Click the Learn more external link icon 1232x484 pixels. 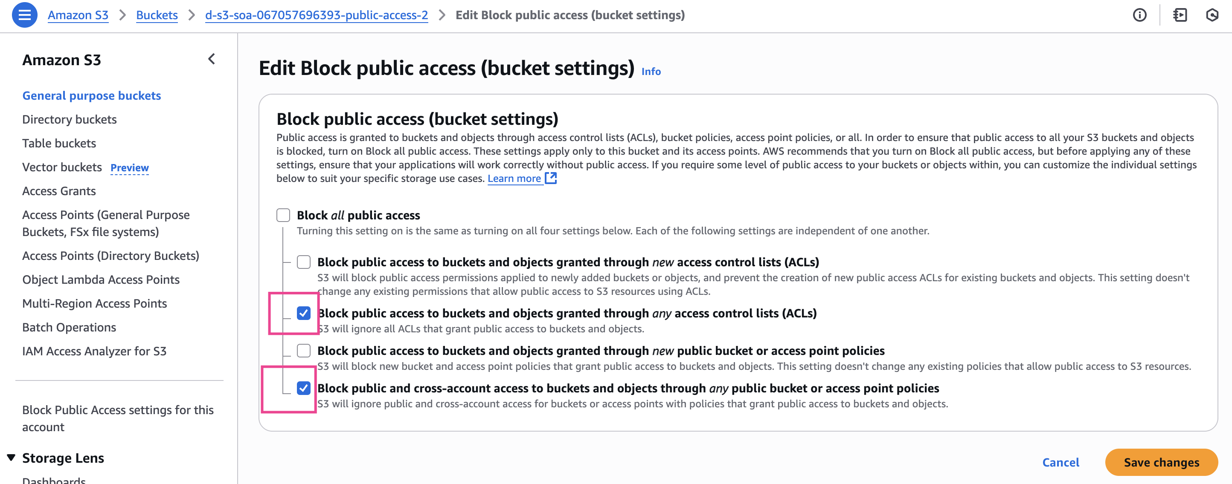[x=551, y=178]
